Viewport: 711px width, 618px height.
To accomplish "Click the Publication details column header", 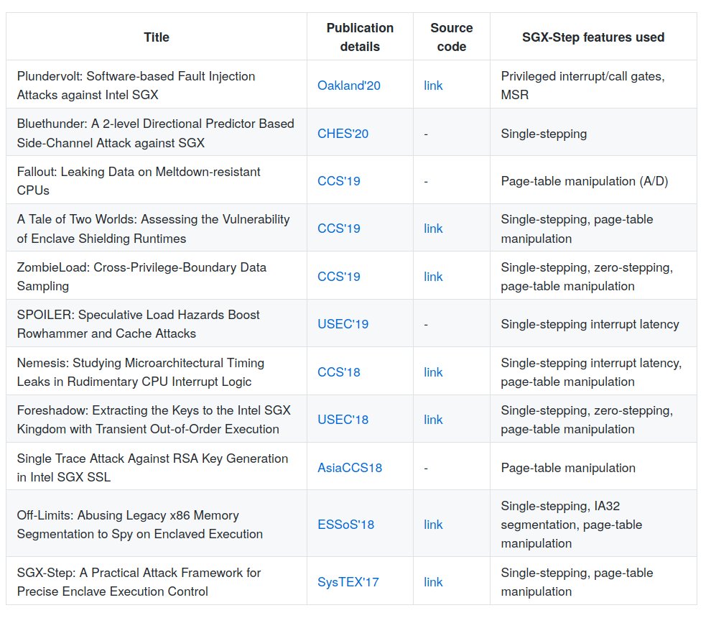I will coord(360,37).
